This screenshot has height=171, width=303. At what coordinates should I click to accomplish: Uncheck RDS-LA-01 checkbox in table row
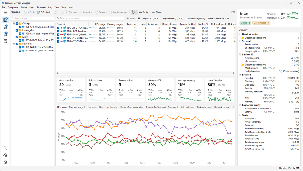pyautogui.click(x=58, y=31)
